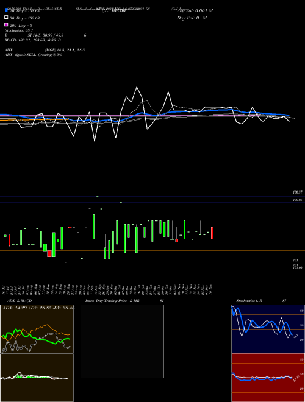Image resolution: width=305 pixels, height=402 pixels.
Task: Select the '50 Day = 103.63' legend label
Action: [x=24, y=18]
